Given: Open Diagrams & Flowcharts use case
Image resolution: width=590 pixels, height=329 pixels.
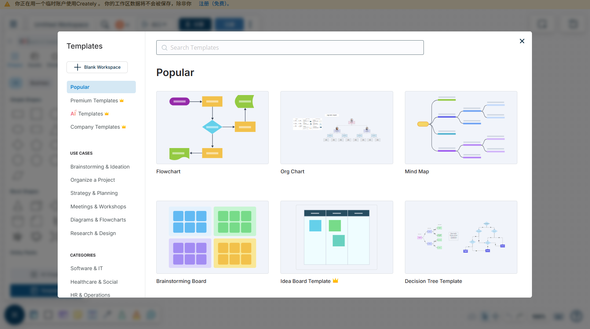Looking at the screenshot, I should click(x=98, y=220).
